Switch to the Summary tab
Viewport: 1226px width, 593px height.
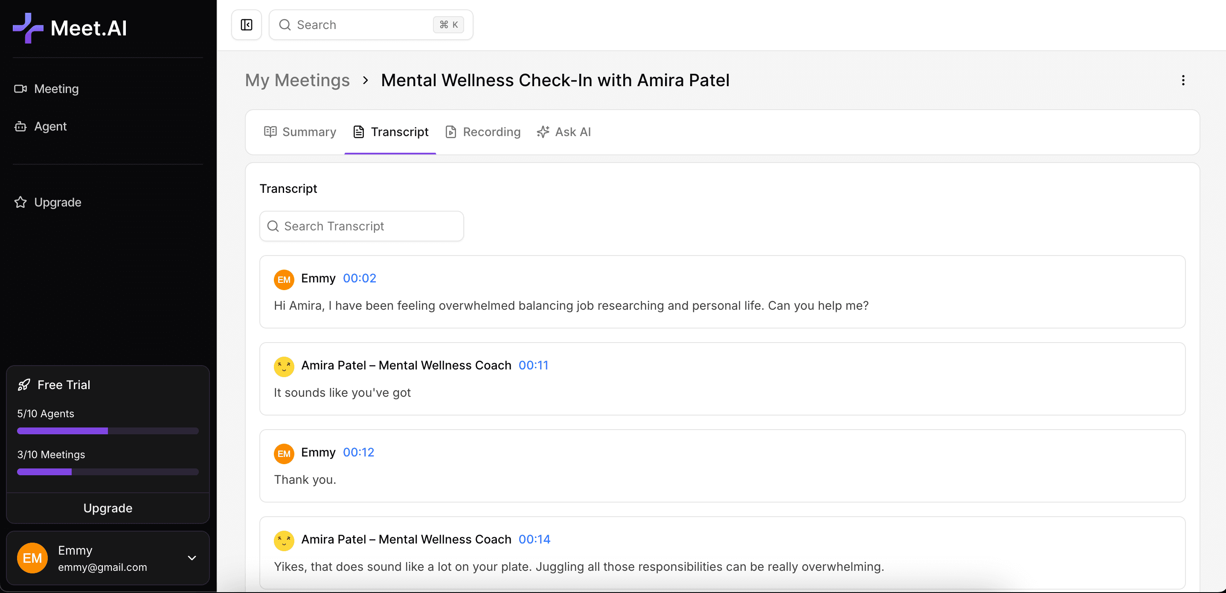tap(300, 132)
